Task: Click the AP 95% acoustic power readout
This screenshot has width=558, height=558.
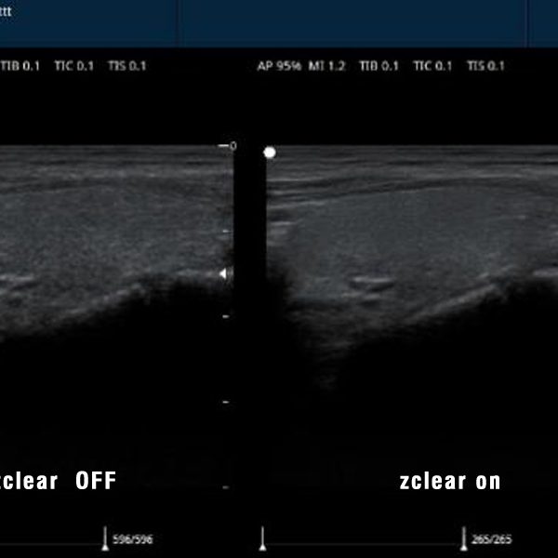Action: (x=273, y=66)
